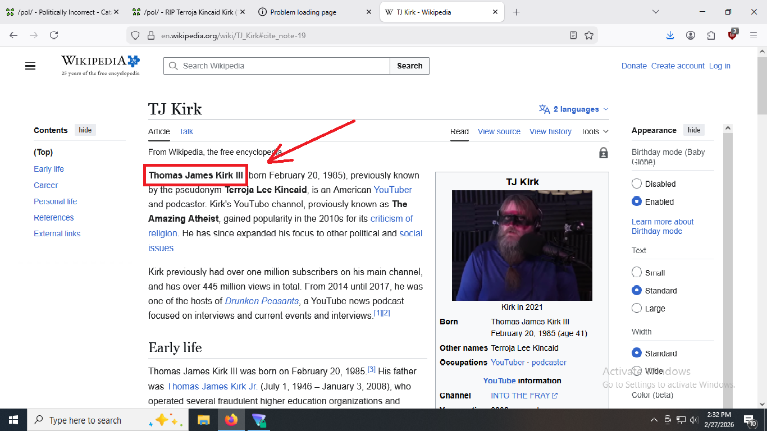Open the Firefox account icon
Viewport: 767px width, 431px height.
[x=691, y=35]
